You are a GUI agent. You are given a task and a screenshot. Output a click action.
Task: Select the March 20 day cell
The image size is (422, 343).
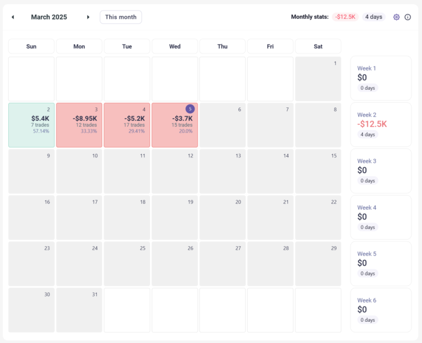(x=222, y=217)
